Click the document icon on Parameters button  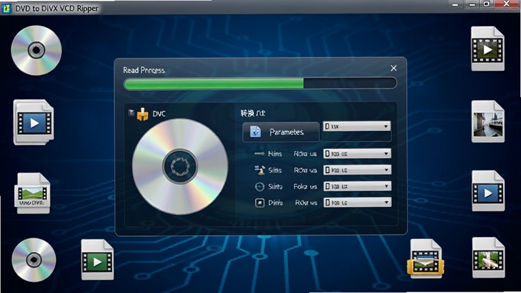pos(255,132)
